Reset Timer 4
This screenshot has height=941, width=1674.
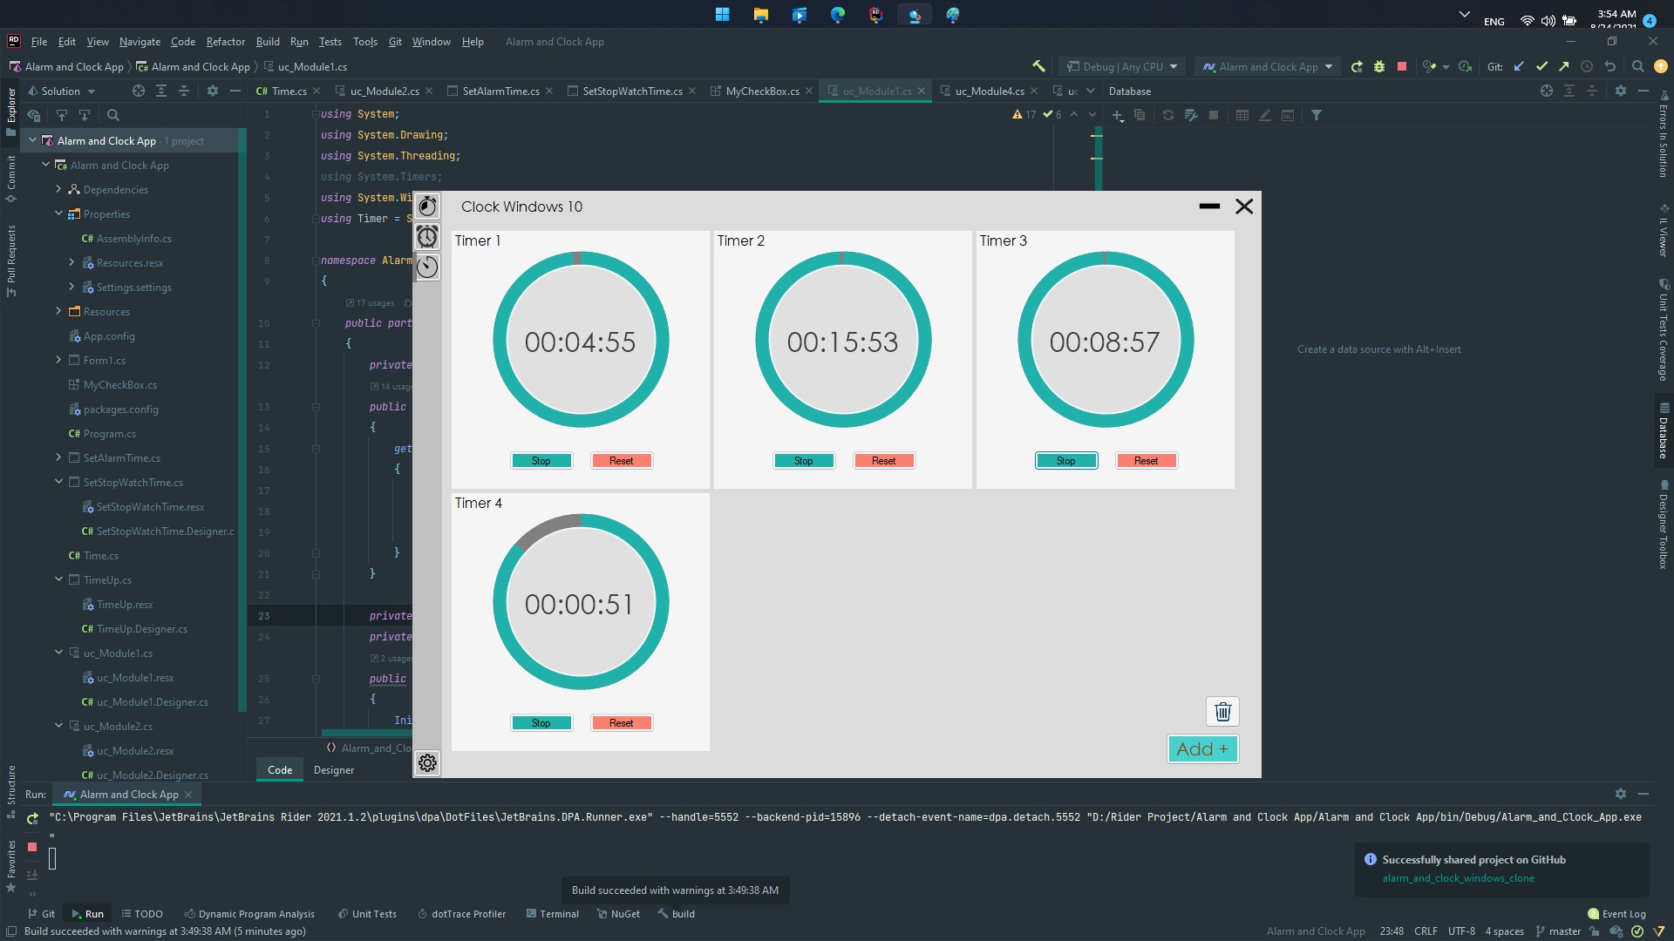[x=622, y=723]
